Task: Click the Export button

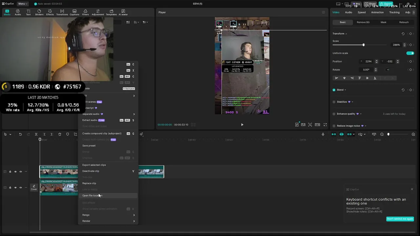Action: [x=386, y=4]
